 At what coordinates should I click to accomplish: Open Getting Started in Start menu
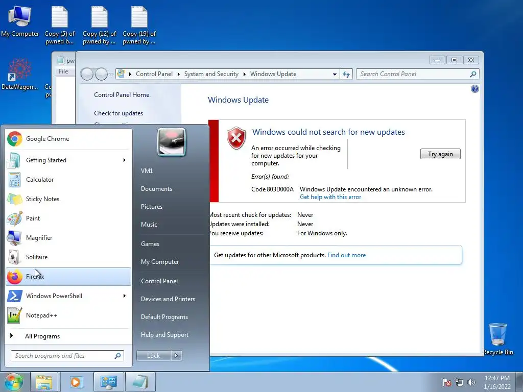tap(68, 160)
